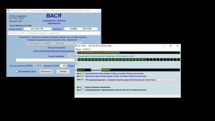The image size is (215, 121).
Task: Click the Продолжить [Стрелка вниз] hint text
Action: click(106, 56)
